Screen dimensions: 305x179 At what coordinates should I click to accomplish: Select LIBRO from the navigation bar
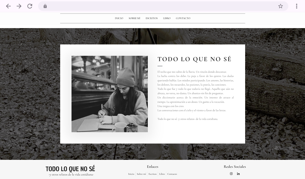pos(166,18)
